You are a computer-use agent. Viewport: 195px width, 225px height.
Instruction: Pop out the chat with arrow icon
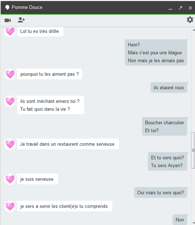coord(180,7)
